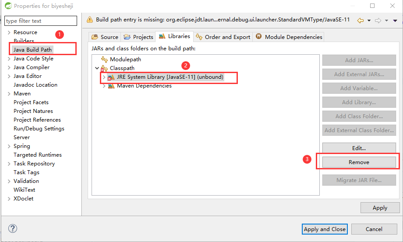
Task: Select the Modulepath node
Action: [125, 60]
